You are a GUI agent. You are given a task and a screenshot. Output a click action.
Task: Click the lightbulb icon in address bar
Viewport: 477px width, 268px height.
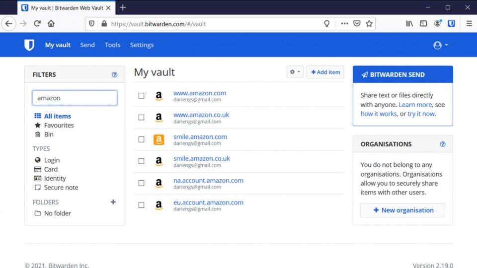click(327, 24)
